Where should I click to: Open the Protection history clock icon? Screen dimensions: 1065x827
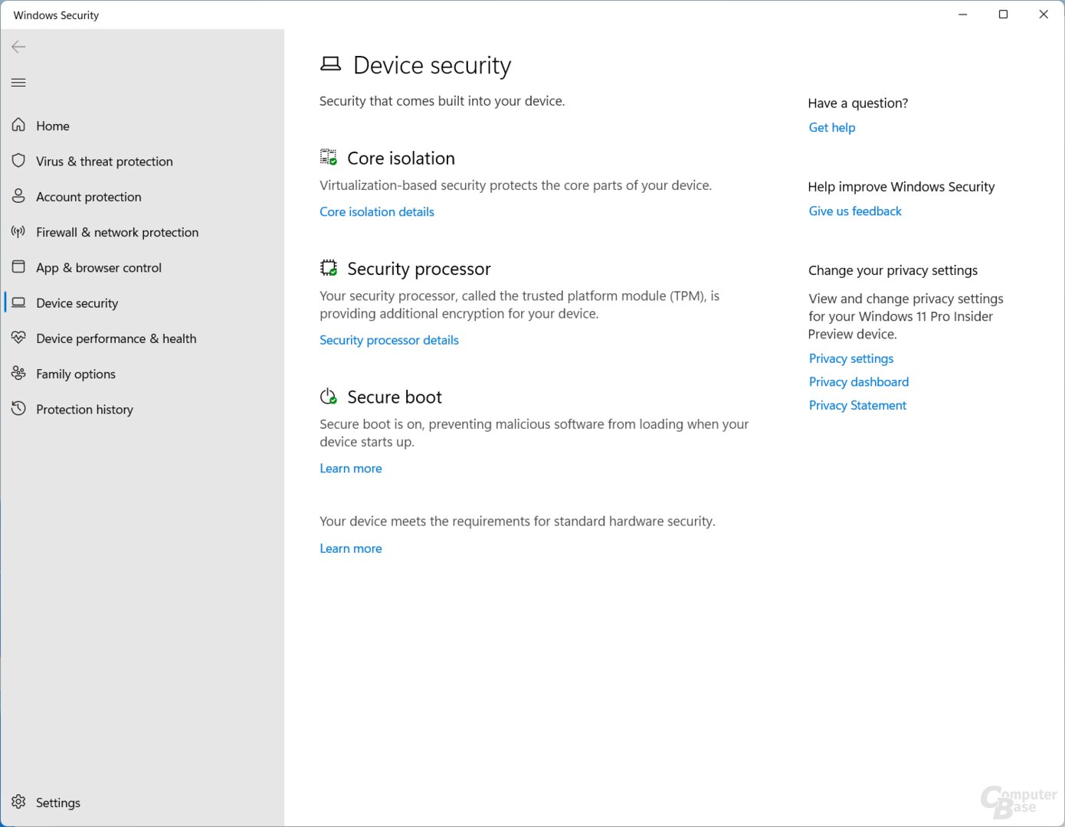19,409
